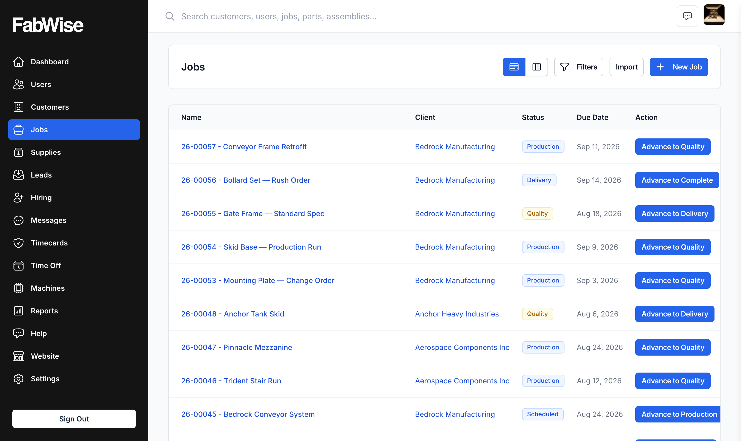Open job 26-00048 Anchor Tank Skid

233,314
